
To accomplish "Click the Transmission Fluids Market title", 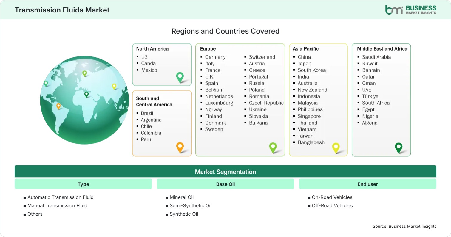I will [x=62, y=10].
